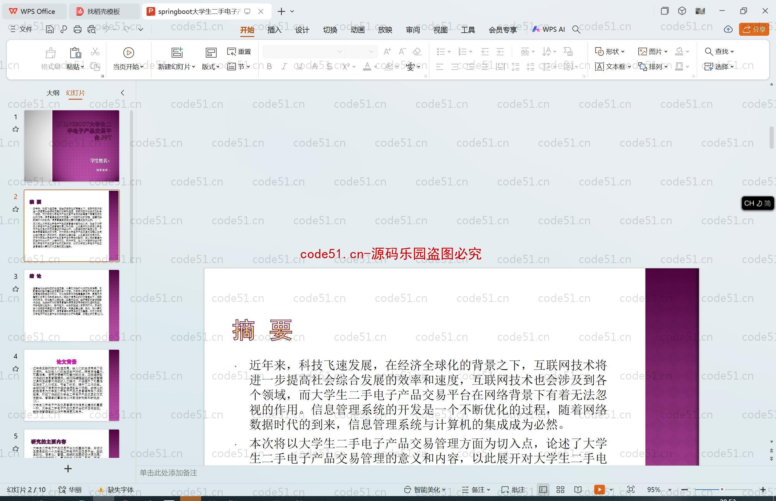Click the Print icon
776x501 pixels.
[x=77, y=29]
